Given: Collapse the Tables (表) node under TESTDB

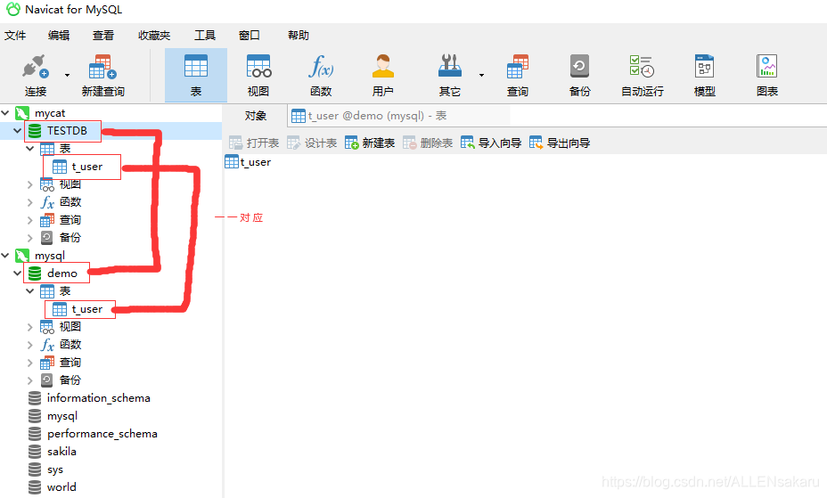Looking at the screenshot, I should coord(30,149).
